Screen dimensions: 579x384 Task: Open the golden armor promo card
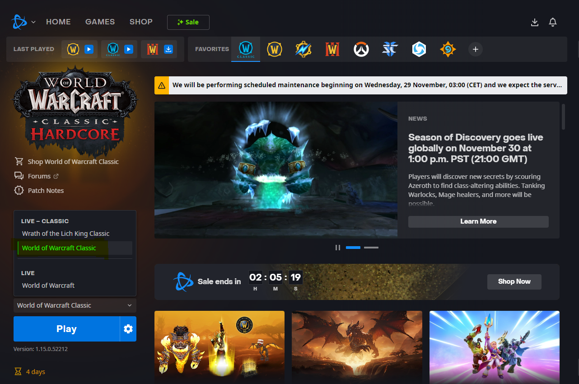coord(219,347)
